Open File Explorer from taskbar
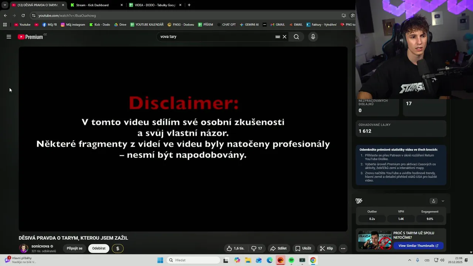 click(x=248, y=260)
